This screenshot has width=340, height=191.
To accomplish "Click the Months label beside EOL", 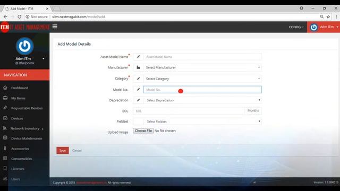I will point(253,110).
